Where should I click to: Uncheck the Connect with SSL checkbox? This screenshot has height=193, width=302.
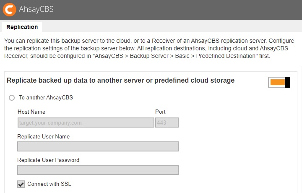coord(21,184)
